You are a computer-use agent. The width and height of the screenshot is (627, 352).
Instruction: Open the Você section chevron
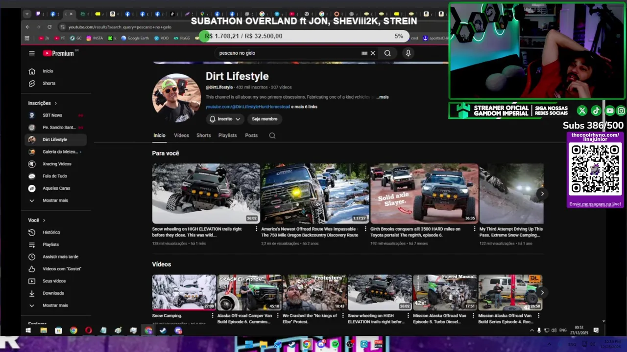pos(44,220)
